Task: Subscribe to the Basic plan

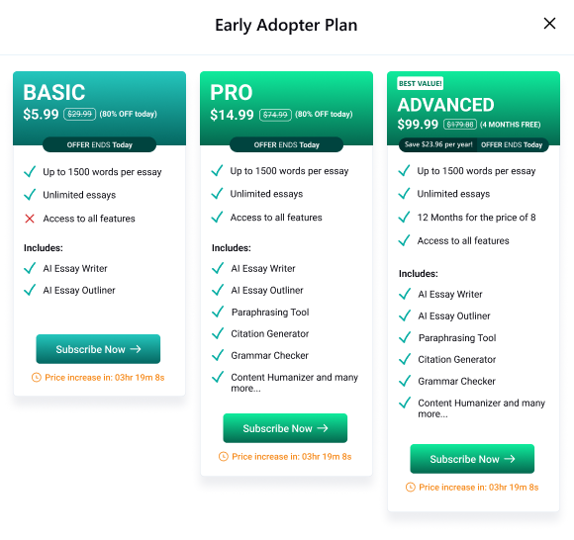Action: 98,349
